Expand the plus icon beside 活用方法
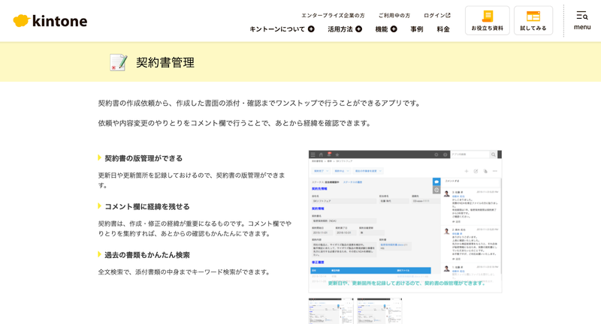601x324 pixels. [x=359, y=29]
